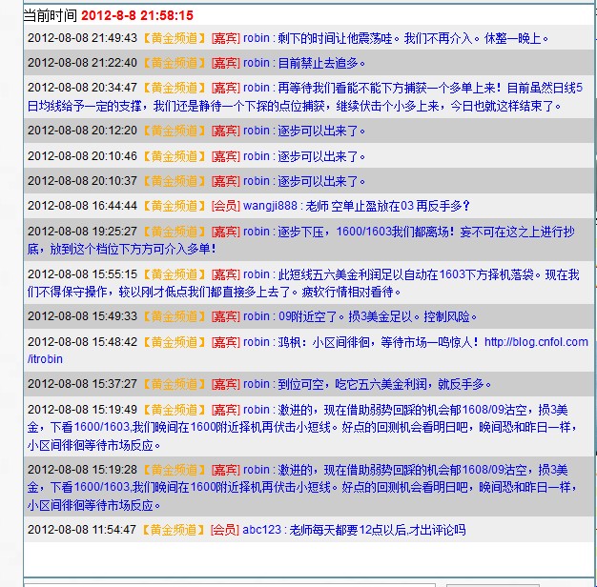The image size is (597, 587).
Task: Click the message starting 此短线五六美金利润
Action: 303,283
